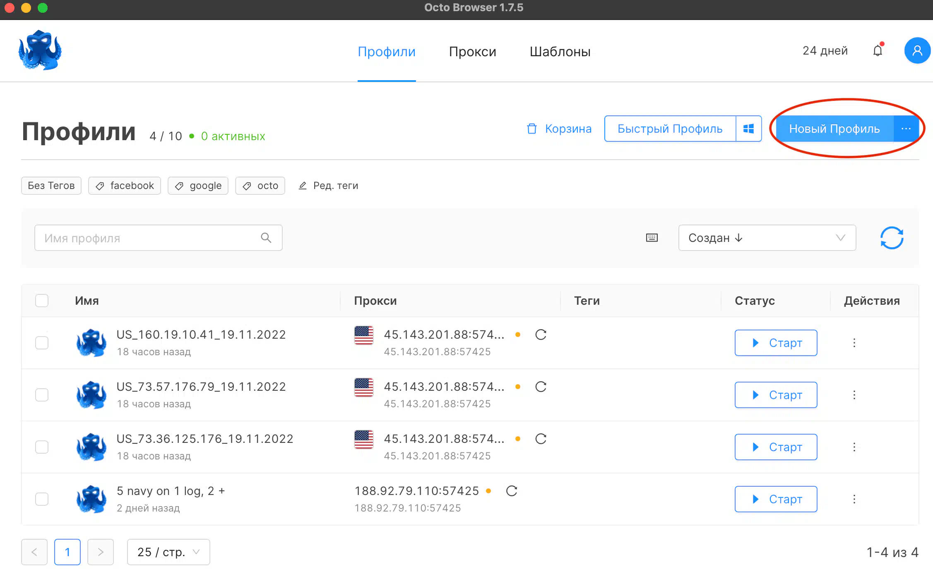Recheck proxy for US_160.19.10.41 profile
The height and width of the screenshot is (569, 933).
point(541,335)
